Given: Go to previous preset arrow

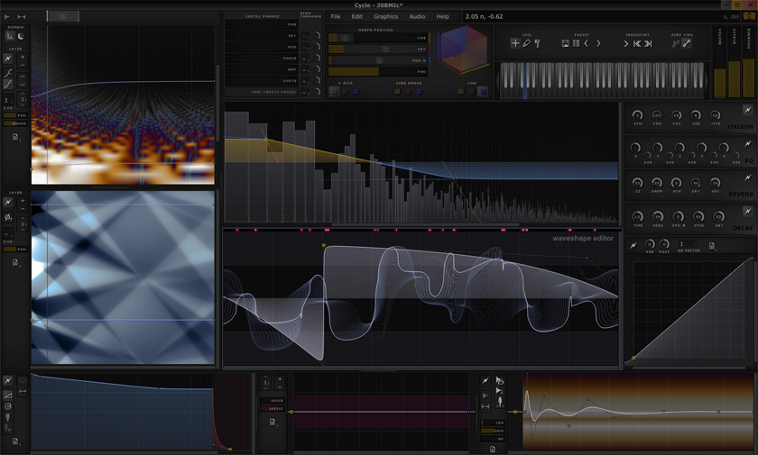Looking at the screenshot, I should click(x=587, y=43).
